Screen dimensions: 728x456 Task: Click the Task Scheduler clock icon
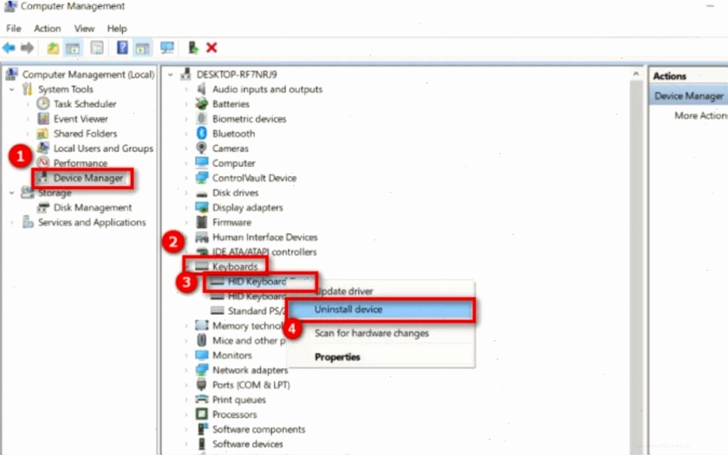tap(43, 104)
